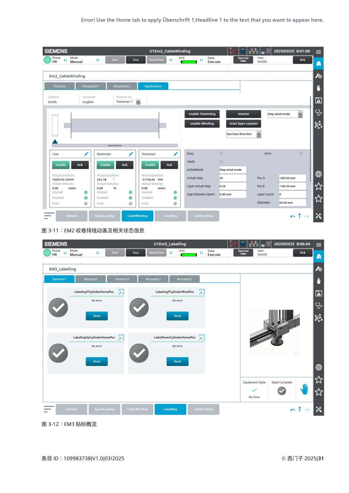
Task: Open LabelingYCylinderHomePos detail popup icon
Action: (121, 292)
